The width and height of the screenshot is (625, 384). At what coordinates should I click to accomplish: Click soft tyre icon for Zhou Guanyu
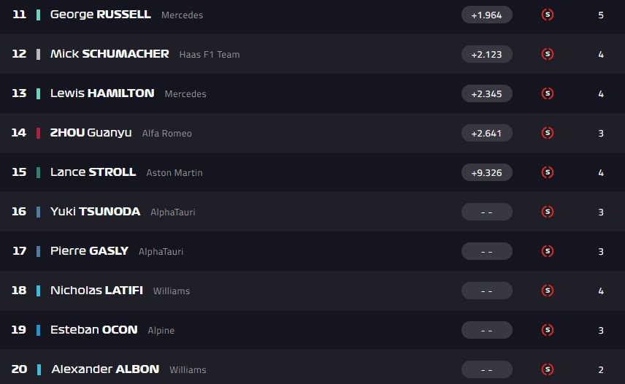click(x=548, y=133)
